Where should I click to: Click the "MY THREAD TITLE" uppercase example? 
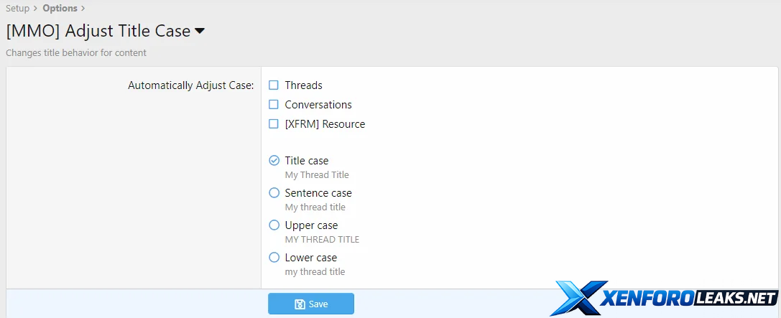click(x=322, y=240)
